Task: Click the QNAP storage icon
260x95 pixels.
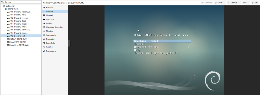Action: 9,39
